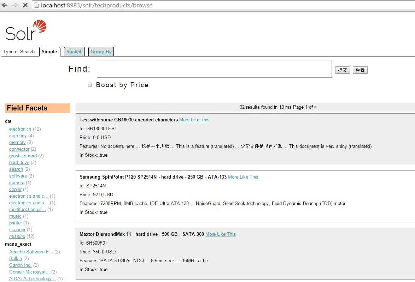
Task: Click the browser forward arrow
Action: [15, 5]
